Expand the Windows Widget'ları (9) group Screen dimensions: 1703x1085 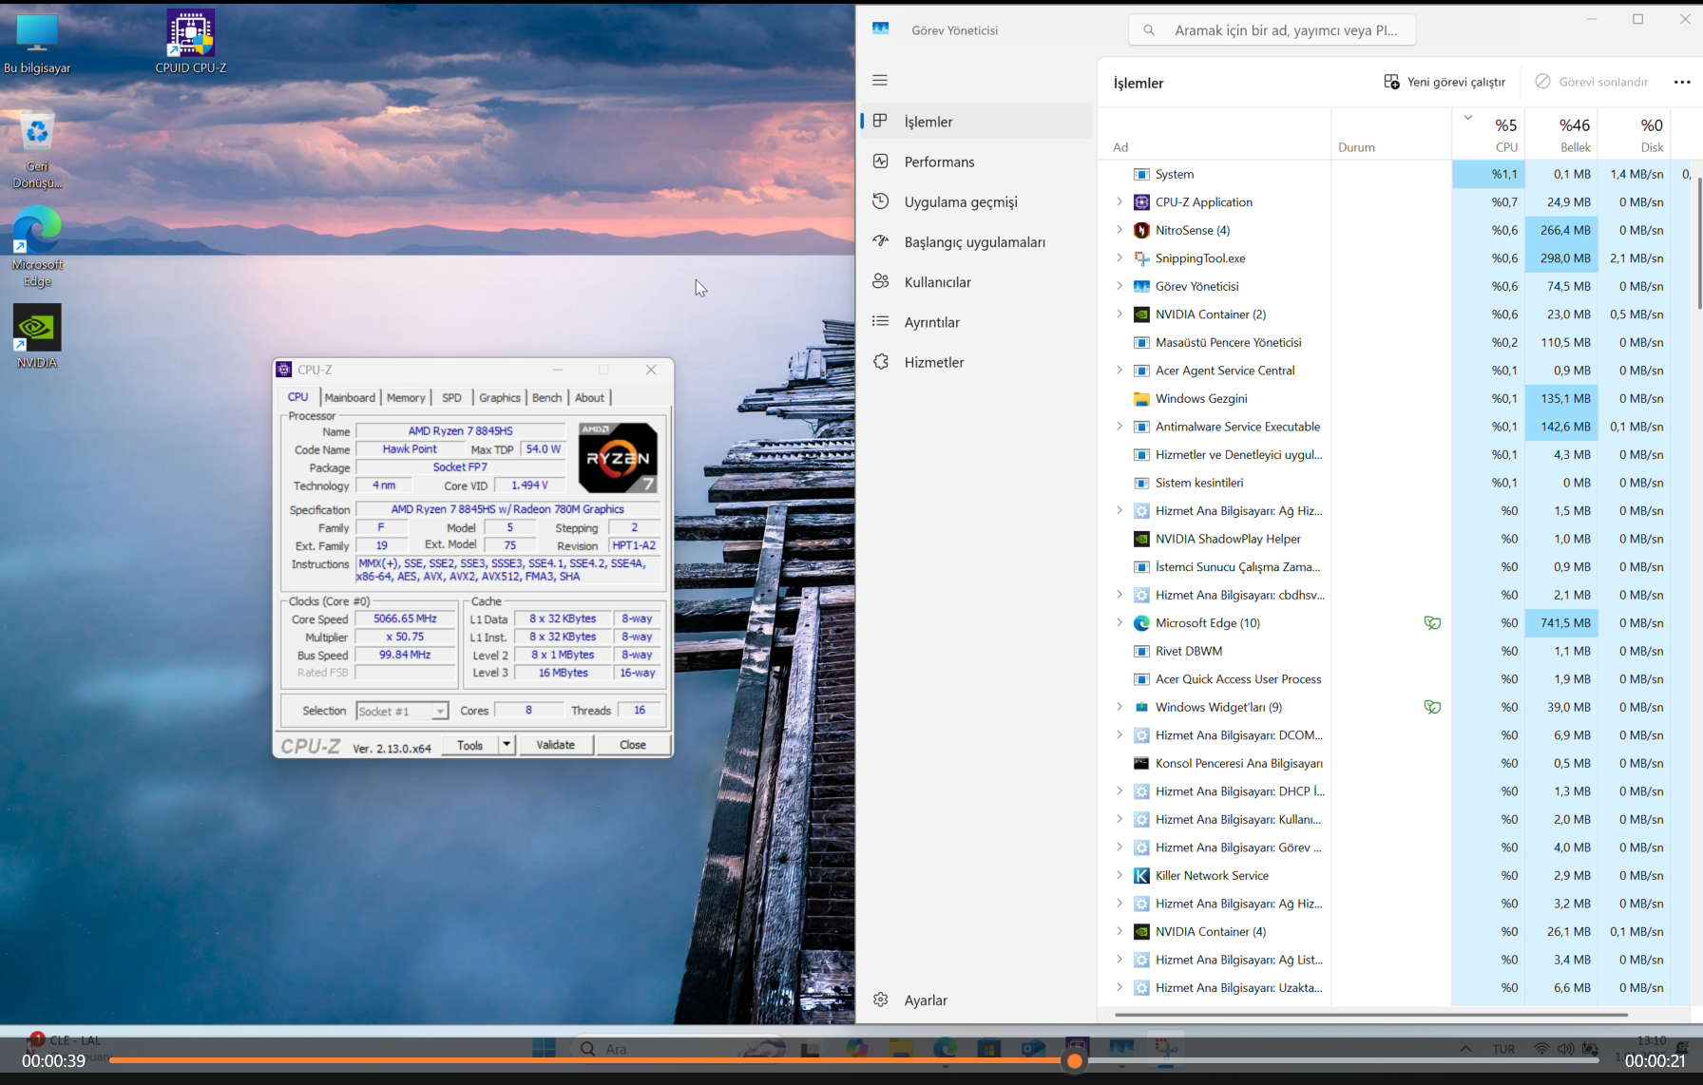pos(1119,707)
